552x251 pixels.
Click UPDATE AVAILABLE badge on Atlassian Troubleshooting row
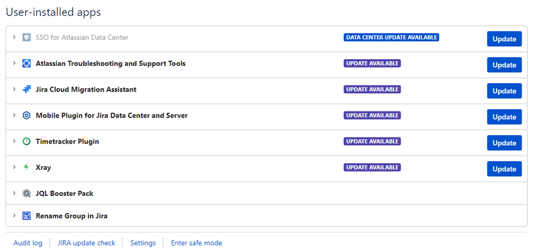click(372, 63)
